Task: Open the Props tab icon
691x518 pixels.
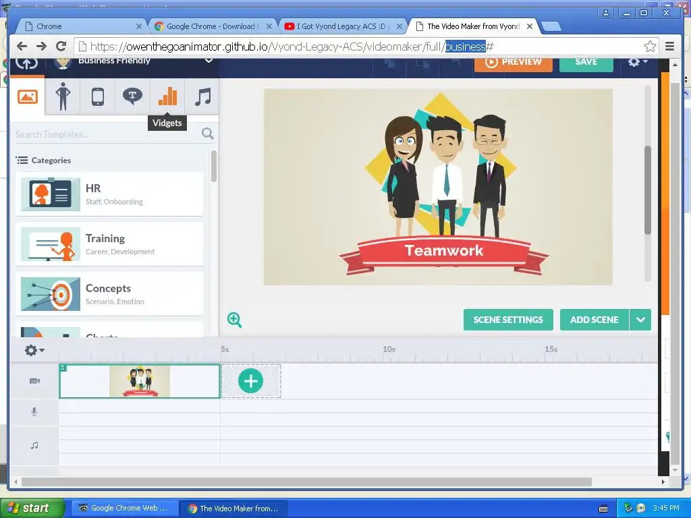Action: (x=97, y=96)
